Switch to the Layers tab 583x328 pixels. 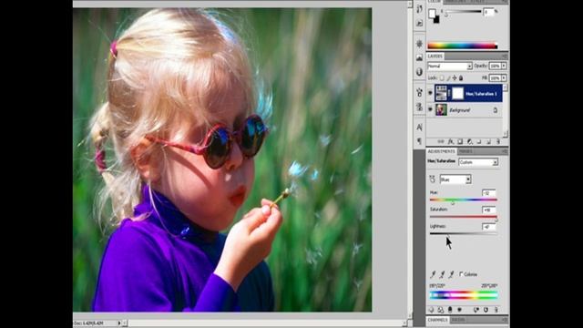(435, 56)
